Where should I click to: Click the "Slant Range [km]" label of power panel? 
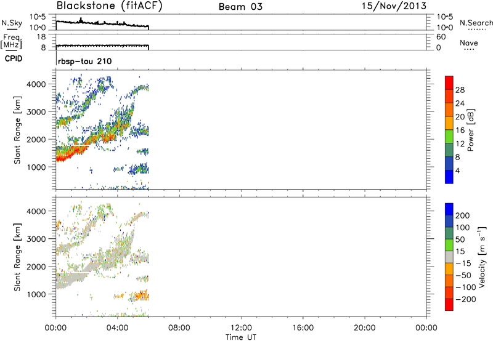[17, 130]
